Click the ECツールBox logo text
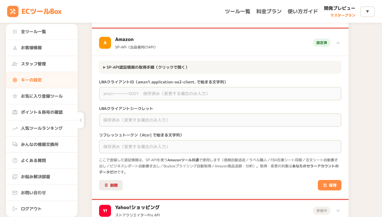Image resolution: width=382 pixels, height=217 pixels. (x=41, y=12)
